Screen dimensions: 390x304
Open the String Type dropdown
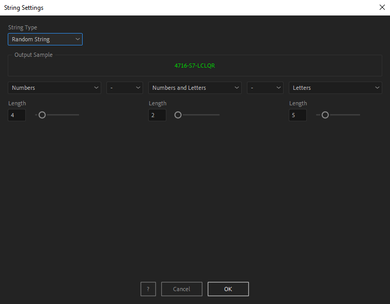click(45, 39)
